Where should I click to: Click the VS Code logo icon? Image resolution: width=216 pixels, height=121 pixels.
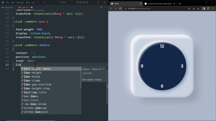click(x=2, y=2)
